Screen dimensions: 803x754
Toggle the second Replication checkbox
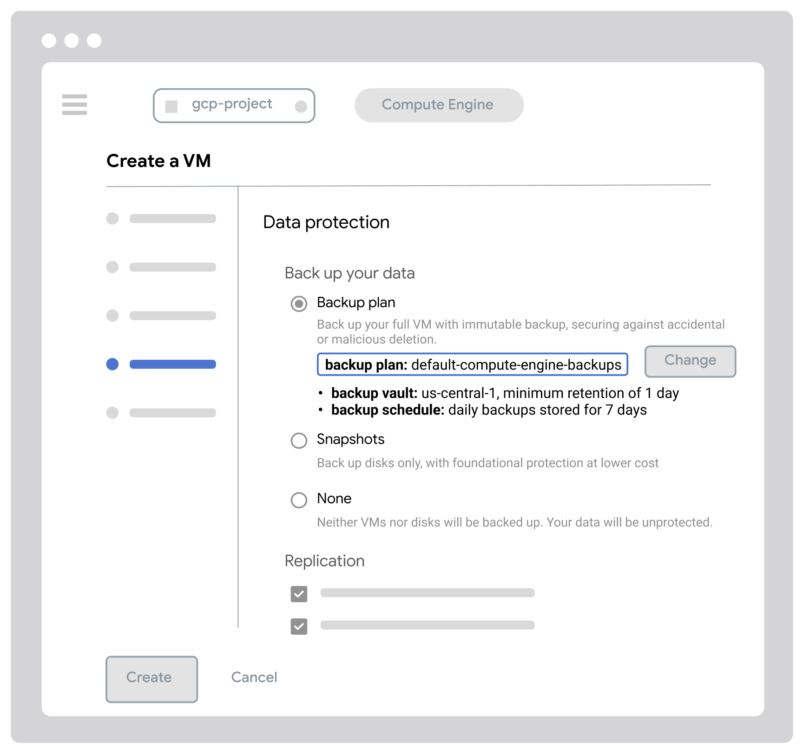pyautogui.click(x=299, y=626)
